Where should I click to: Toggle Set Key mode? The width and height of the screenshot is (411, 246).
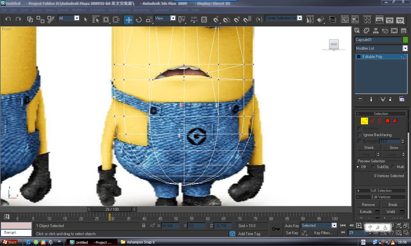[292, 233]
